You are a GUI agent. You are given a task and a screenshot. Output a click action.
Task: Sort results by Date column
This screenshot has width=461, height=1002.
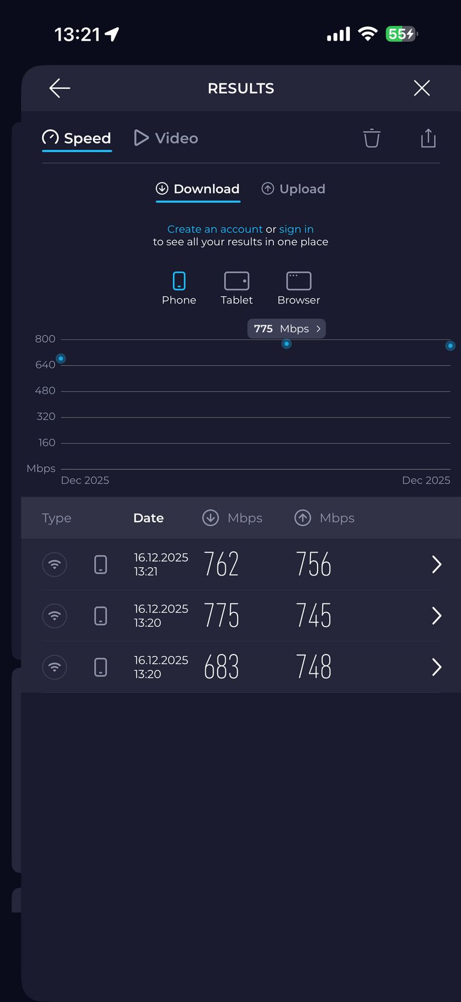[148, 518]
